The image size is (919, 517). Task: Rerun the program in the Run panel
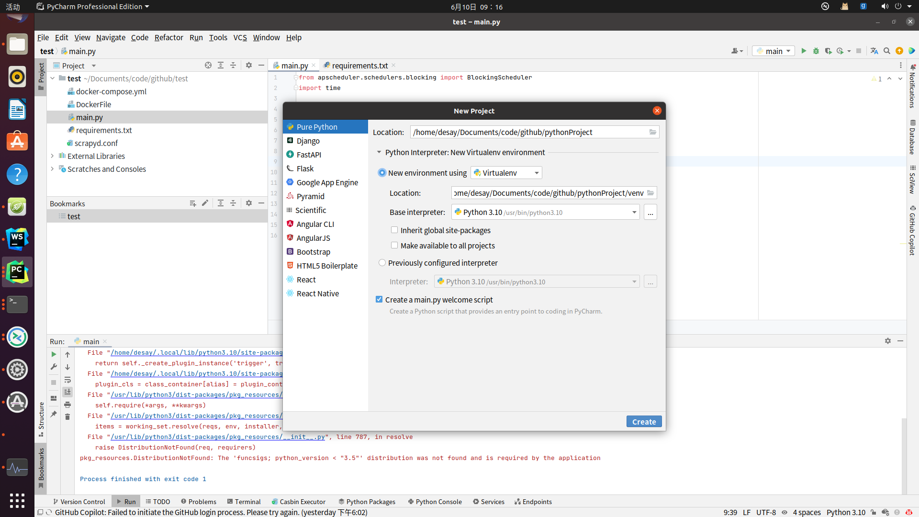pyautogui.click(x=53, y=354)
